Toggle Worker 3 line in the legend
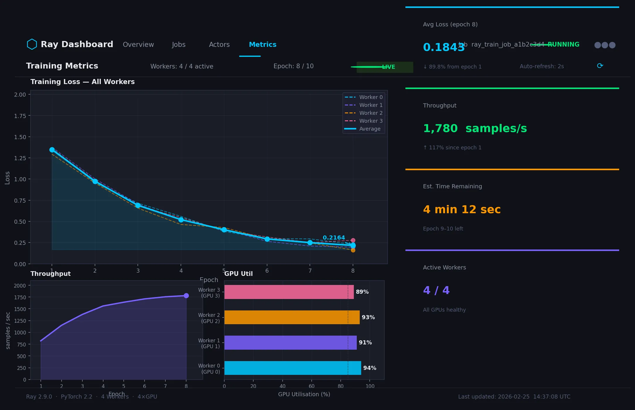Image resolution: width=635 pixels, height=410 pixels. (364, 121)
